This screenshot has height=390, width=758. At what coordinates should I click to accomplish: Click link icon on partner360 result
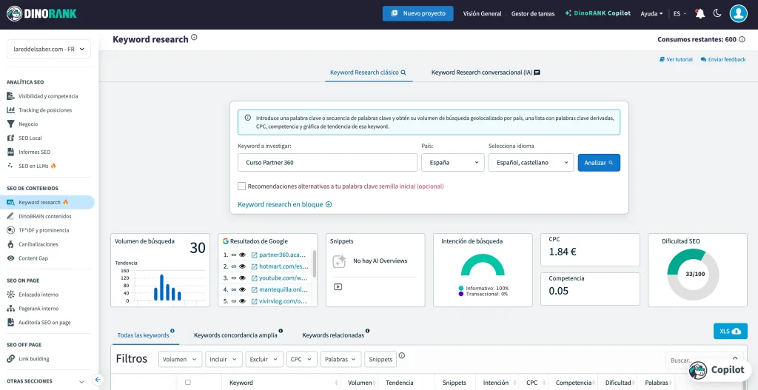(233, 255)
